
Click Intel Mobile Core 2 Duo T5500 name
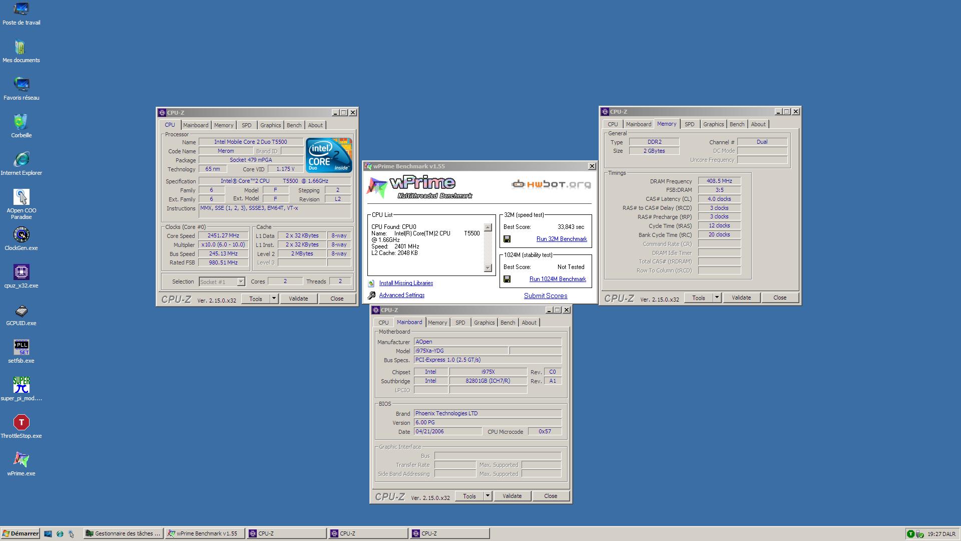[x=251, y=142]
